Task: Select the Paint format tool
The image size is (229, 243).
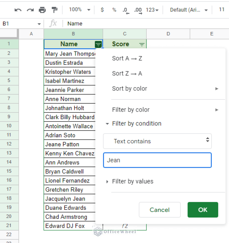Action: click(x=54, y=10)
